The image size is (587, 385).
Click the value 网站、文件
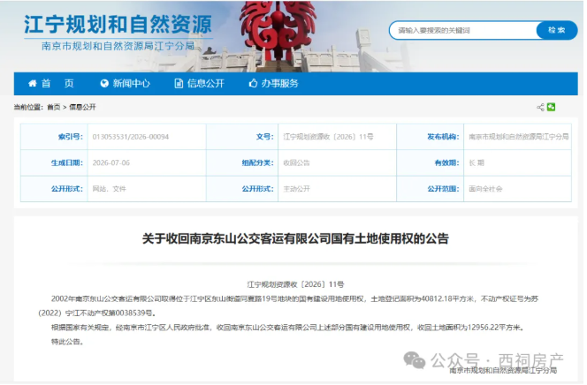tap(110, 189)
